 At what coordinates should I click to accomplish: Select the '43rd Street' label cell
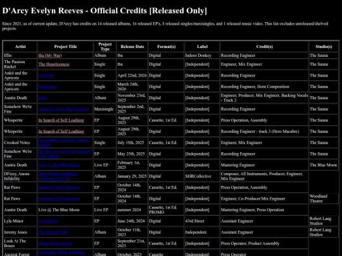click(x=202, y=221)
